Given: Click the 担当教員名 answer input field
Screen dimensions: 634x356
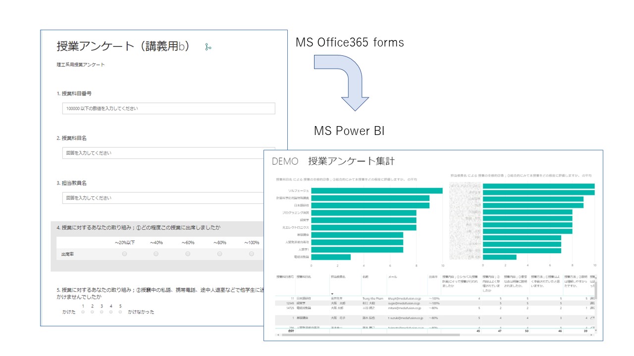Looking at the screenshot, I should 168,198.
